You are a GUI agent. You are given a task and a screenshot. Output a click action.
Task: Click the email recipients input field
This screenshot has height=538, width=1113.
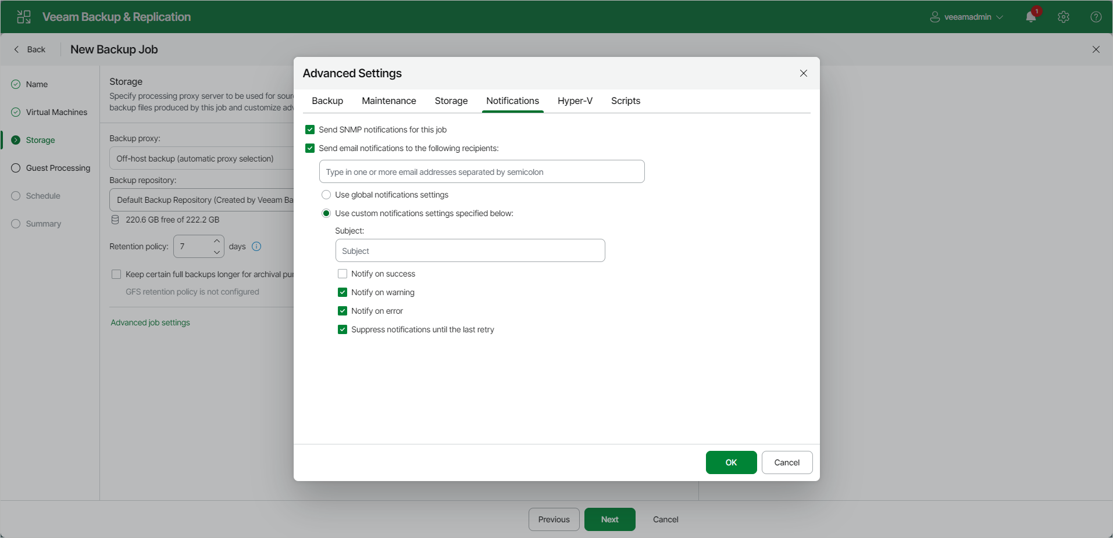point(482,171)
